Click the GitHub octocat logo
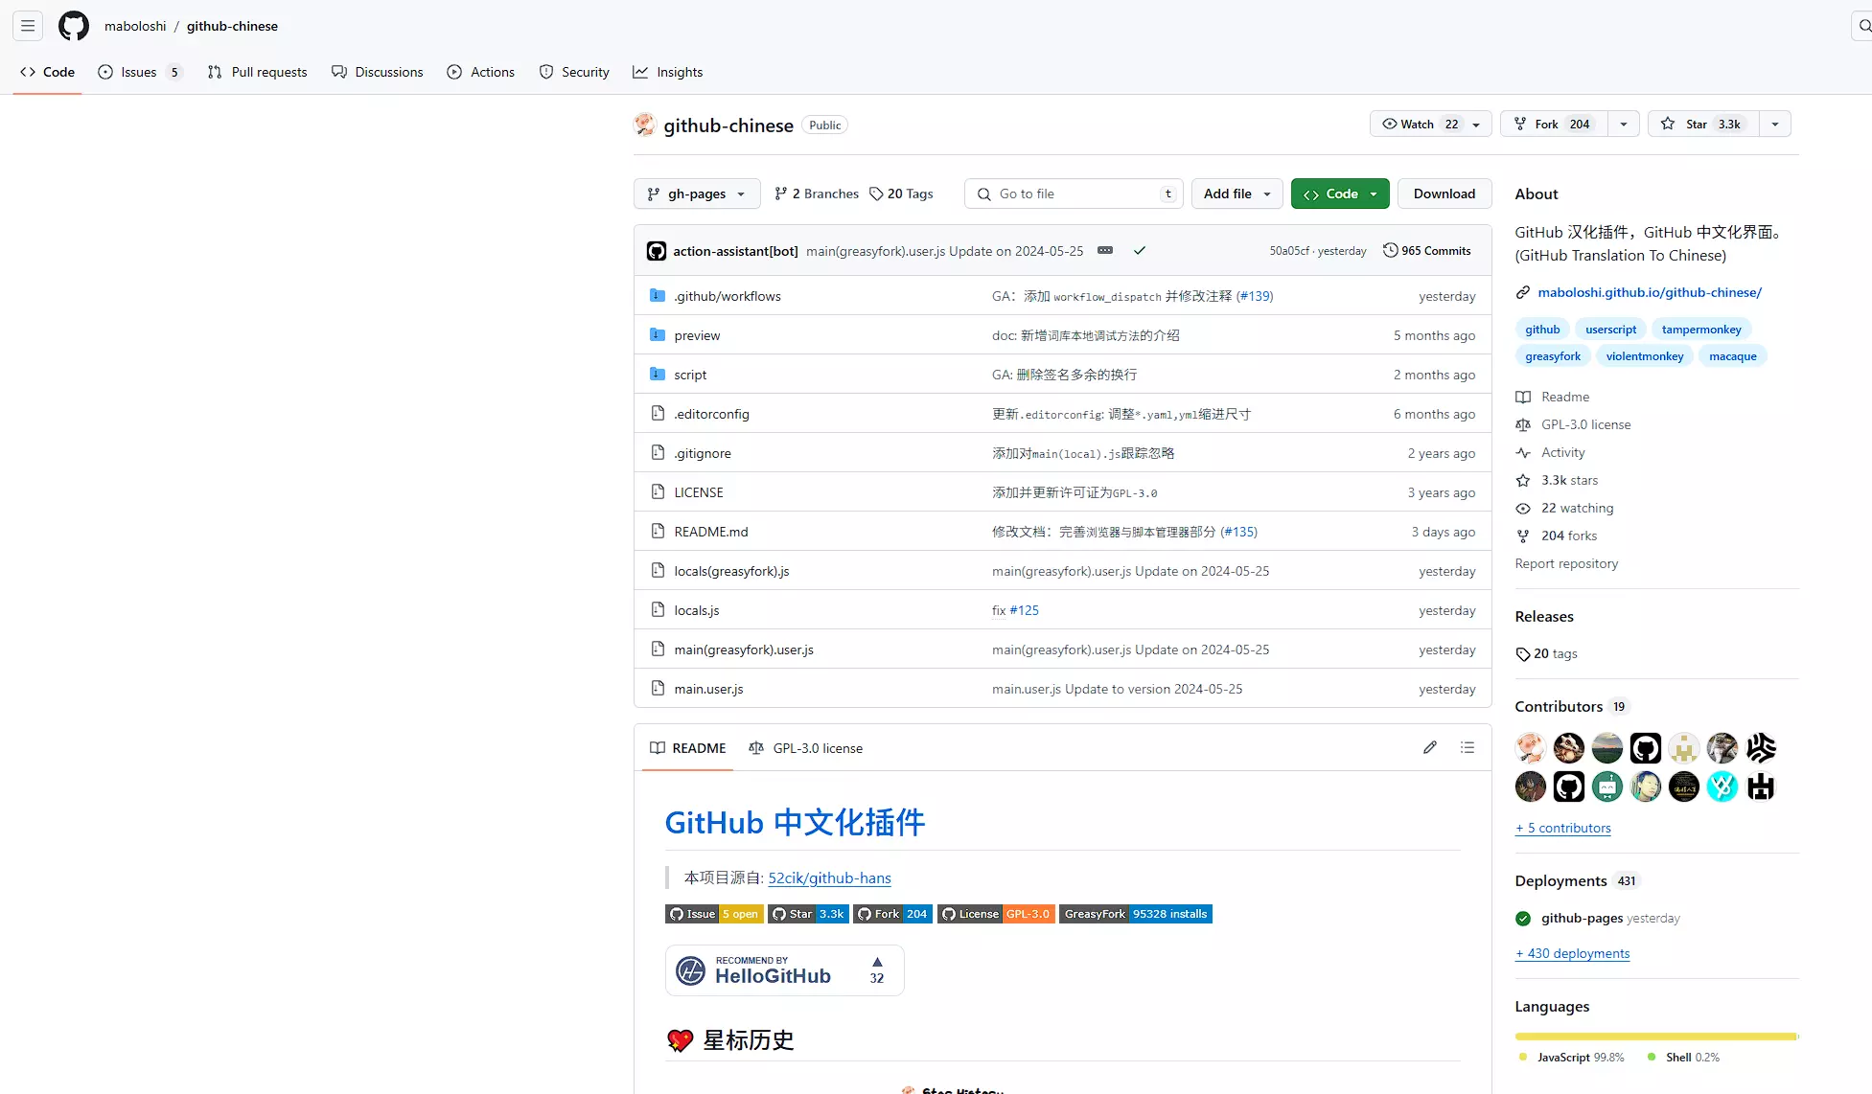 [74, 26]
